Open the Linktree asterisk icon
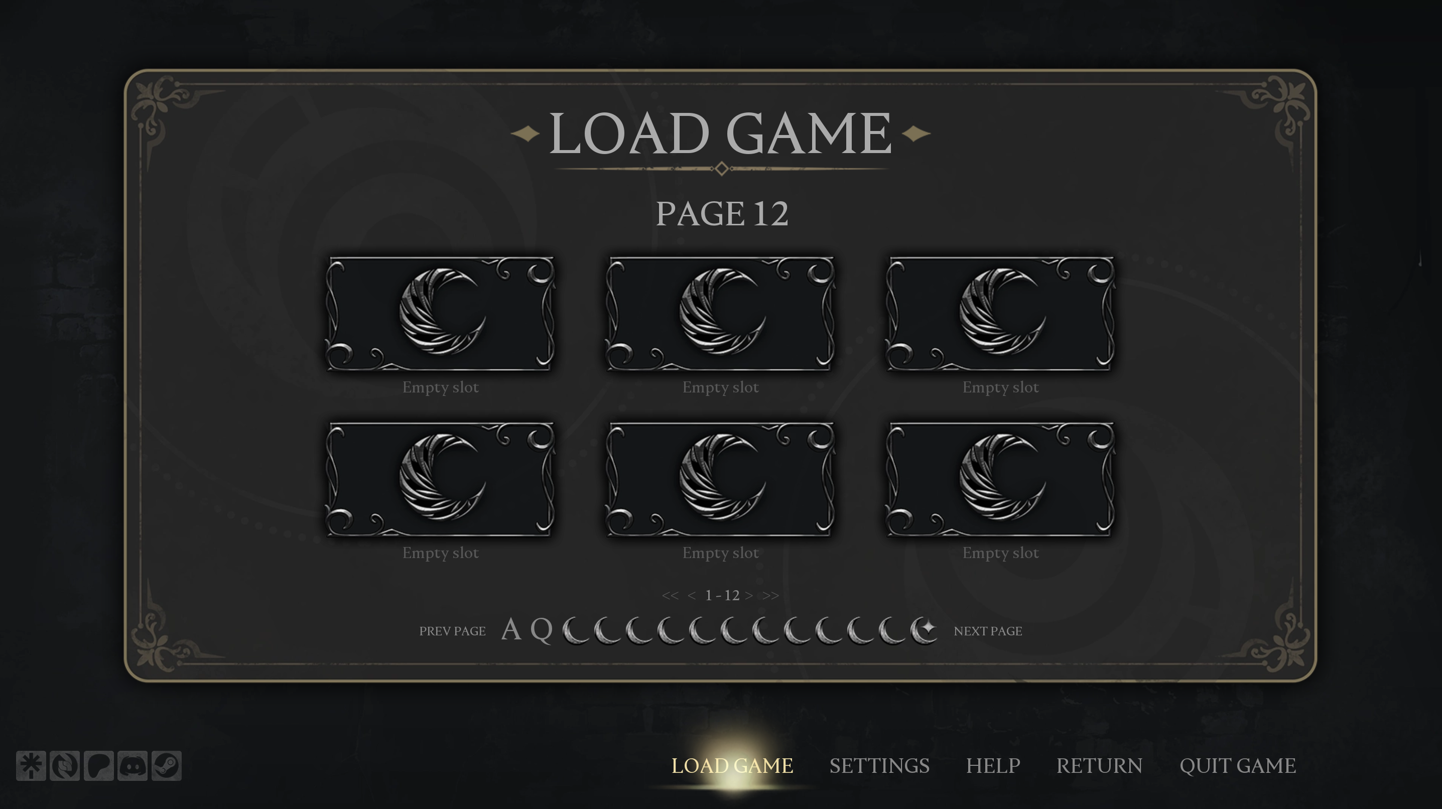 [x=31, y=765]
